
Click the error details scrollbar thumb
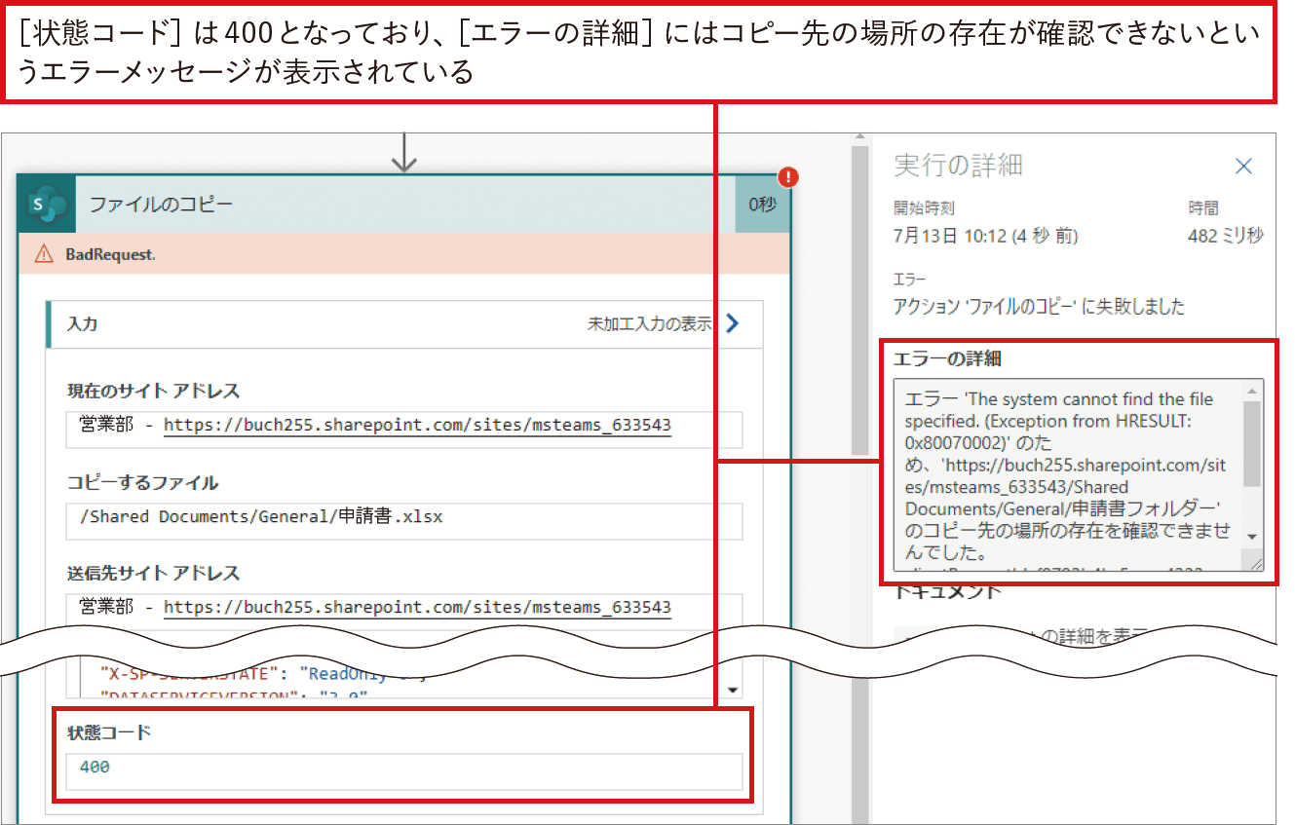point(1252,443)
